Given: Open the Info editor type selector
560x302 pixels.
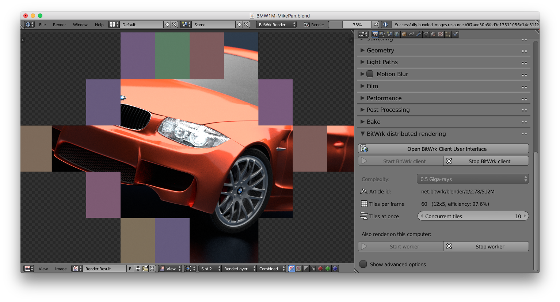Looking at the screenshot, I should 29,24.
